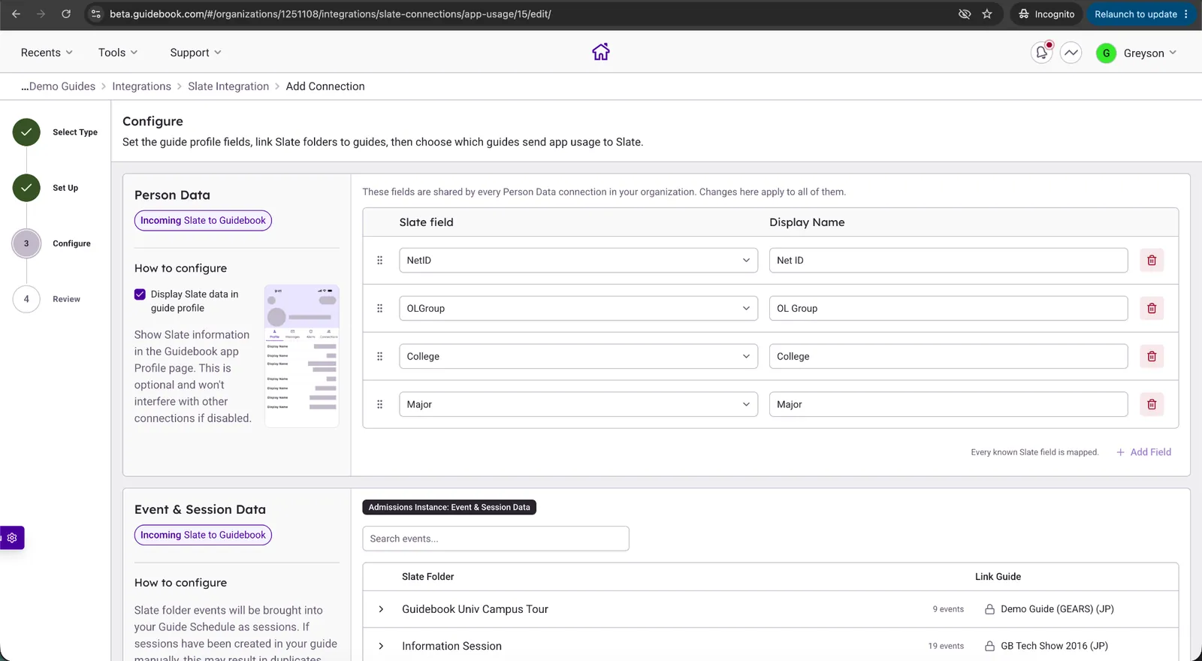This screenshot has height=661, width=1202.
Task: Click the lock icon beside Demo Guide (GEARS)
Action: [990, 609]
